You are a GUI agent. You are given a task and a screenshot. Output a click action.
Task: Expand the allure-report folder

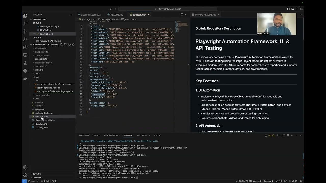click(41, 48)
